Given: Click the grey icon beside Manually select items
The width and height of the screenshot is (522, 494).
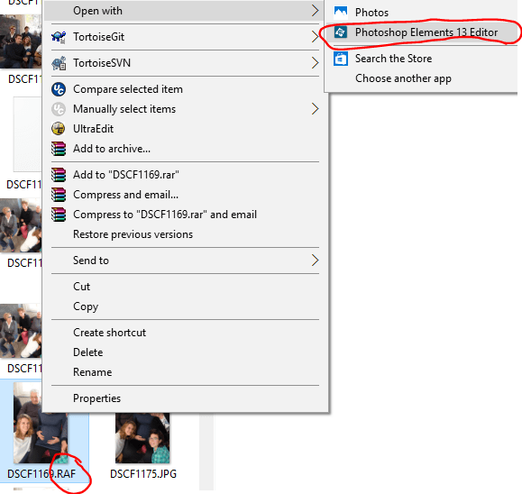Looking at the screenshot, I should (59, 109).
